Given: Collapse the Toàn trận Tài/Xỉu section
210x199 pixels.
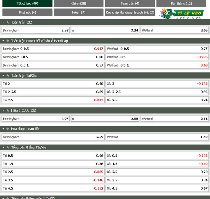Looking at the screenshot, I should coord(4,76).
